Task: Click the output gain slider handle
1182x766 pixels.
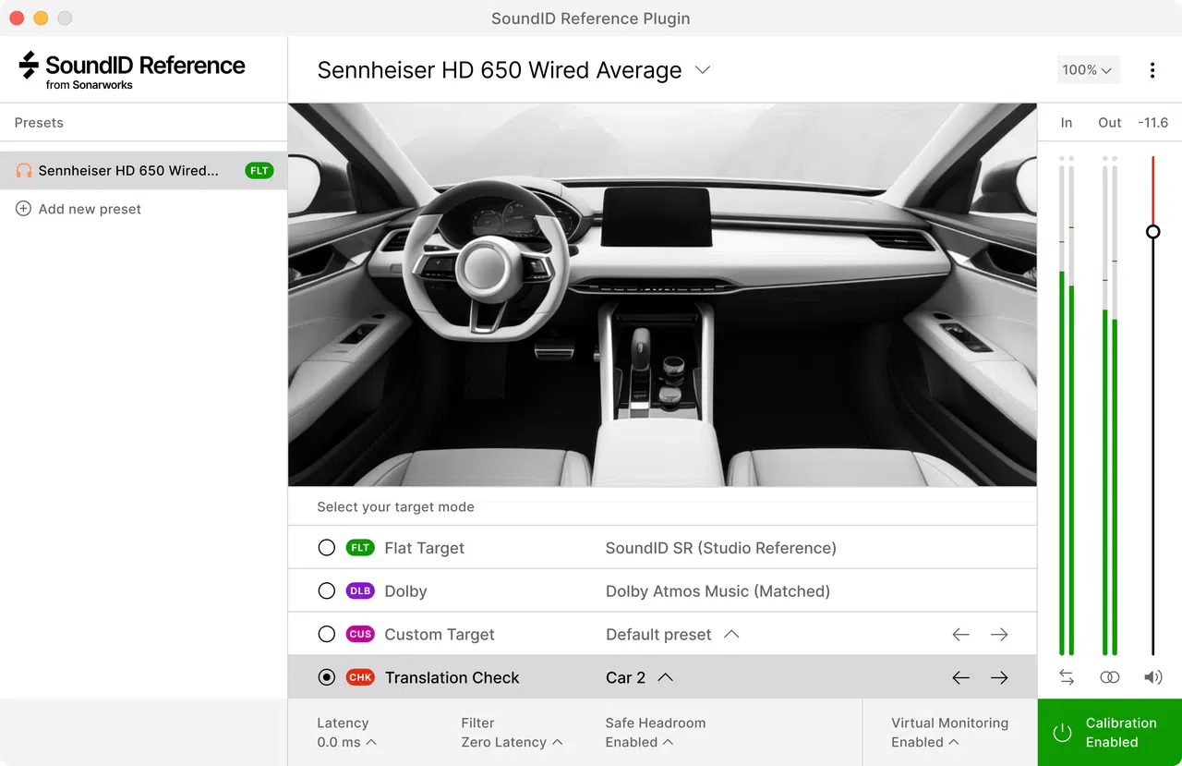Action: [x=1152, y=232]
